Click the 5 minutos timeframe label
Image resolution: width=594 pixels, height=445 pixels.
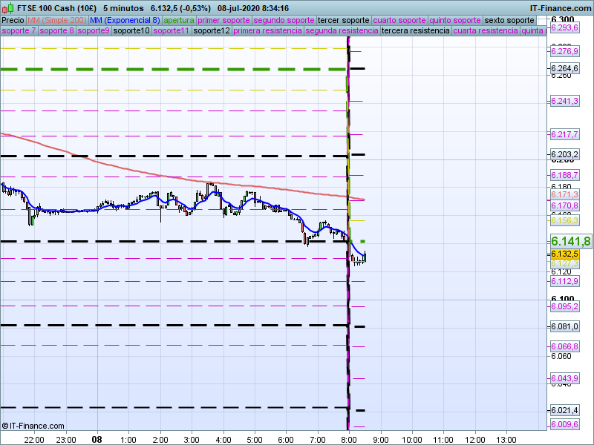tap(123, 8)
